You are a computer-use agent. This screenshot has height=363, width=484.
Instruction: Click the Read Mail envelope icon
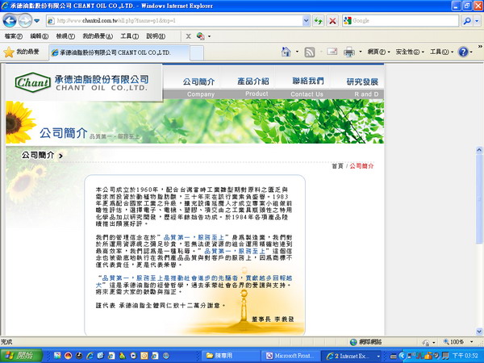(x=332, y=52)
